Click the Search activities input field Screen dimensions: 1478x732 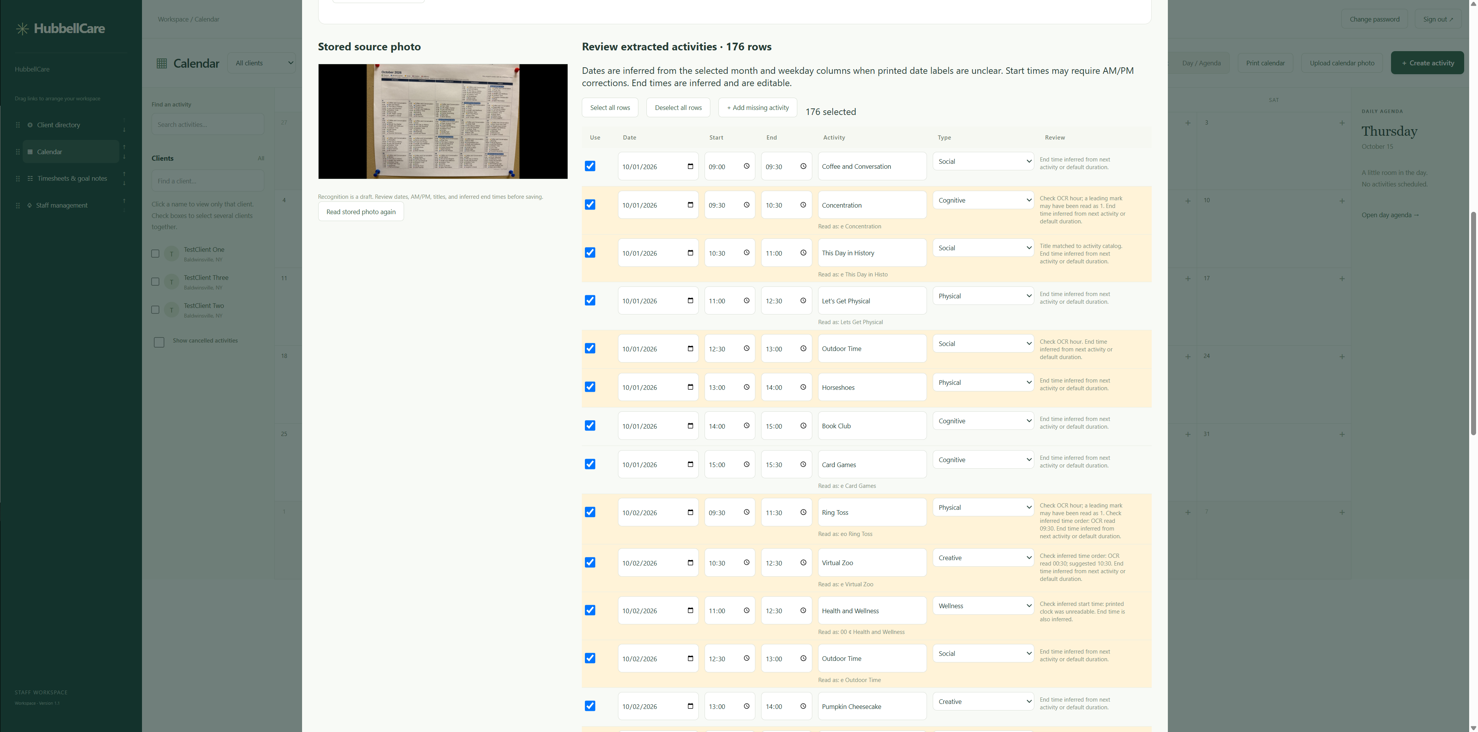pyautogui.click(x=208, y=125)
